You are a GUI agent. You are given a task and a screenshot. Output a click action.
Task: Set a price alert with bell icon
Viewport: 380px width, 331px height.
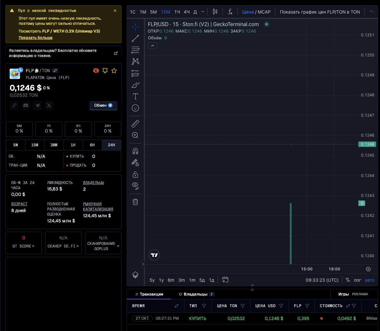[105, 71]
